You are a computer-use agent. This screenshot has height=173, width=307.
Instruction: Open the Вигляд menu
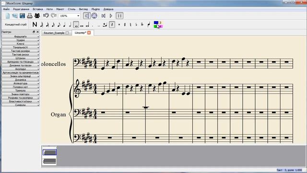(x=83, y=9)
